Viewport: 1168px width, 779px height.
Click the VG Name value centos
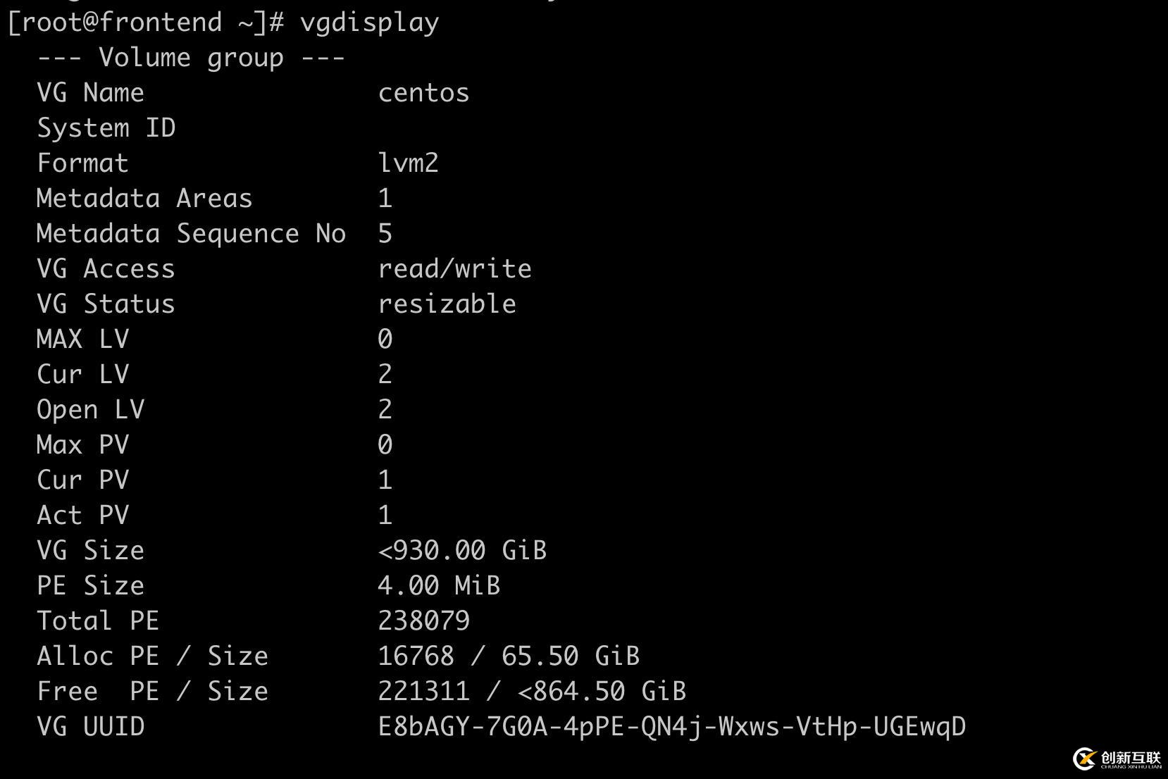tap(423, 93)
